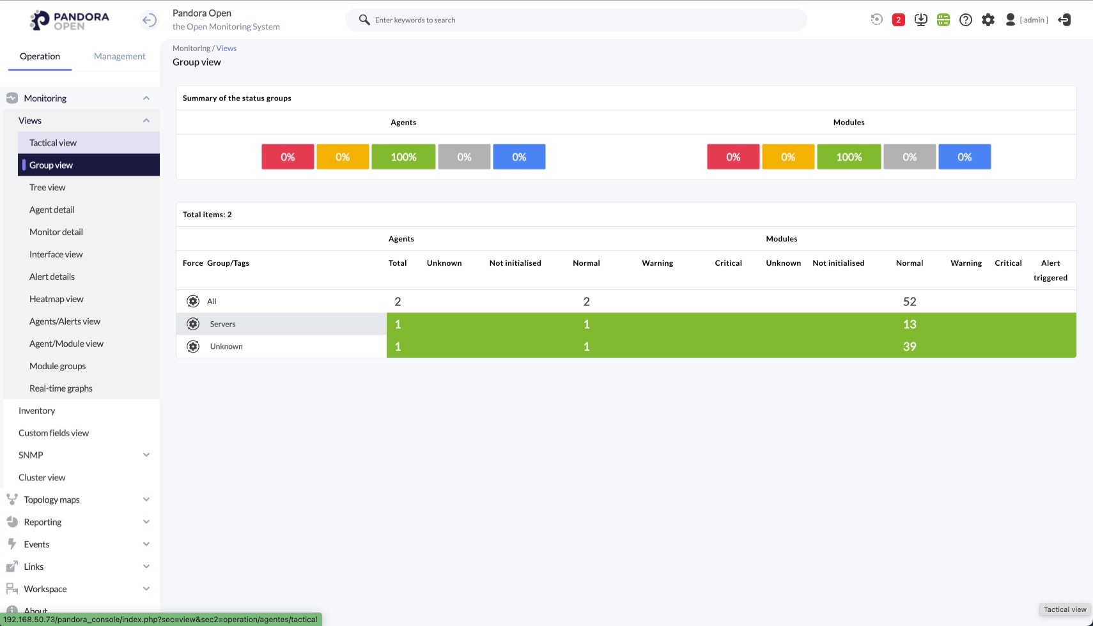Expand the SNMP submenu
Screen dimensions: 1093x626
[x=146, y=455]
